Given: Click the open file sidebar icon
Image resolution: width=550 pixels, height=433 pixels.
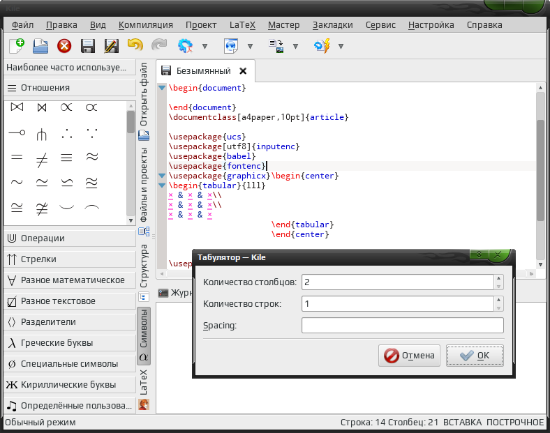Looking at the screenshot, I should click(144, 135).
